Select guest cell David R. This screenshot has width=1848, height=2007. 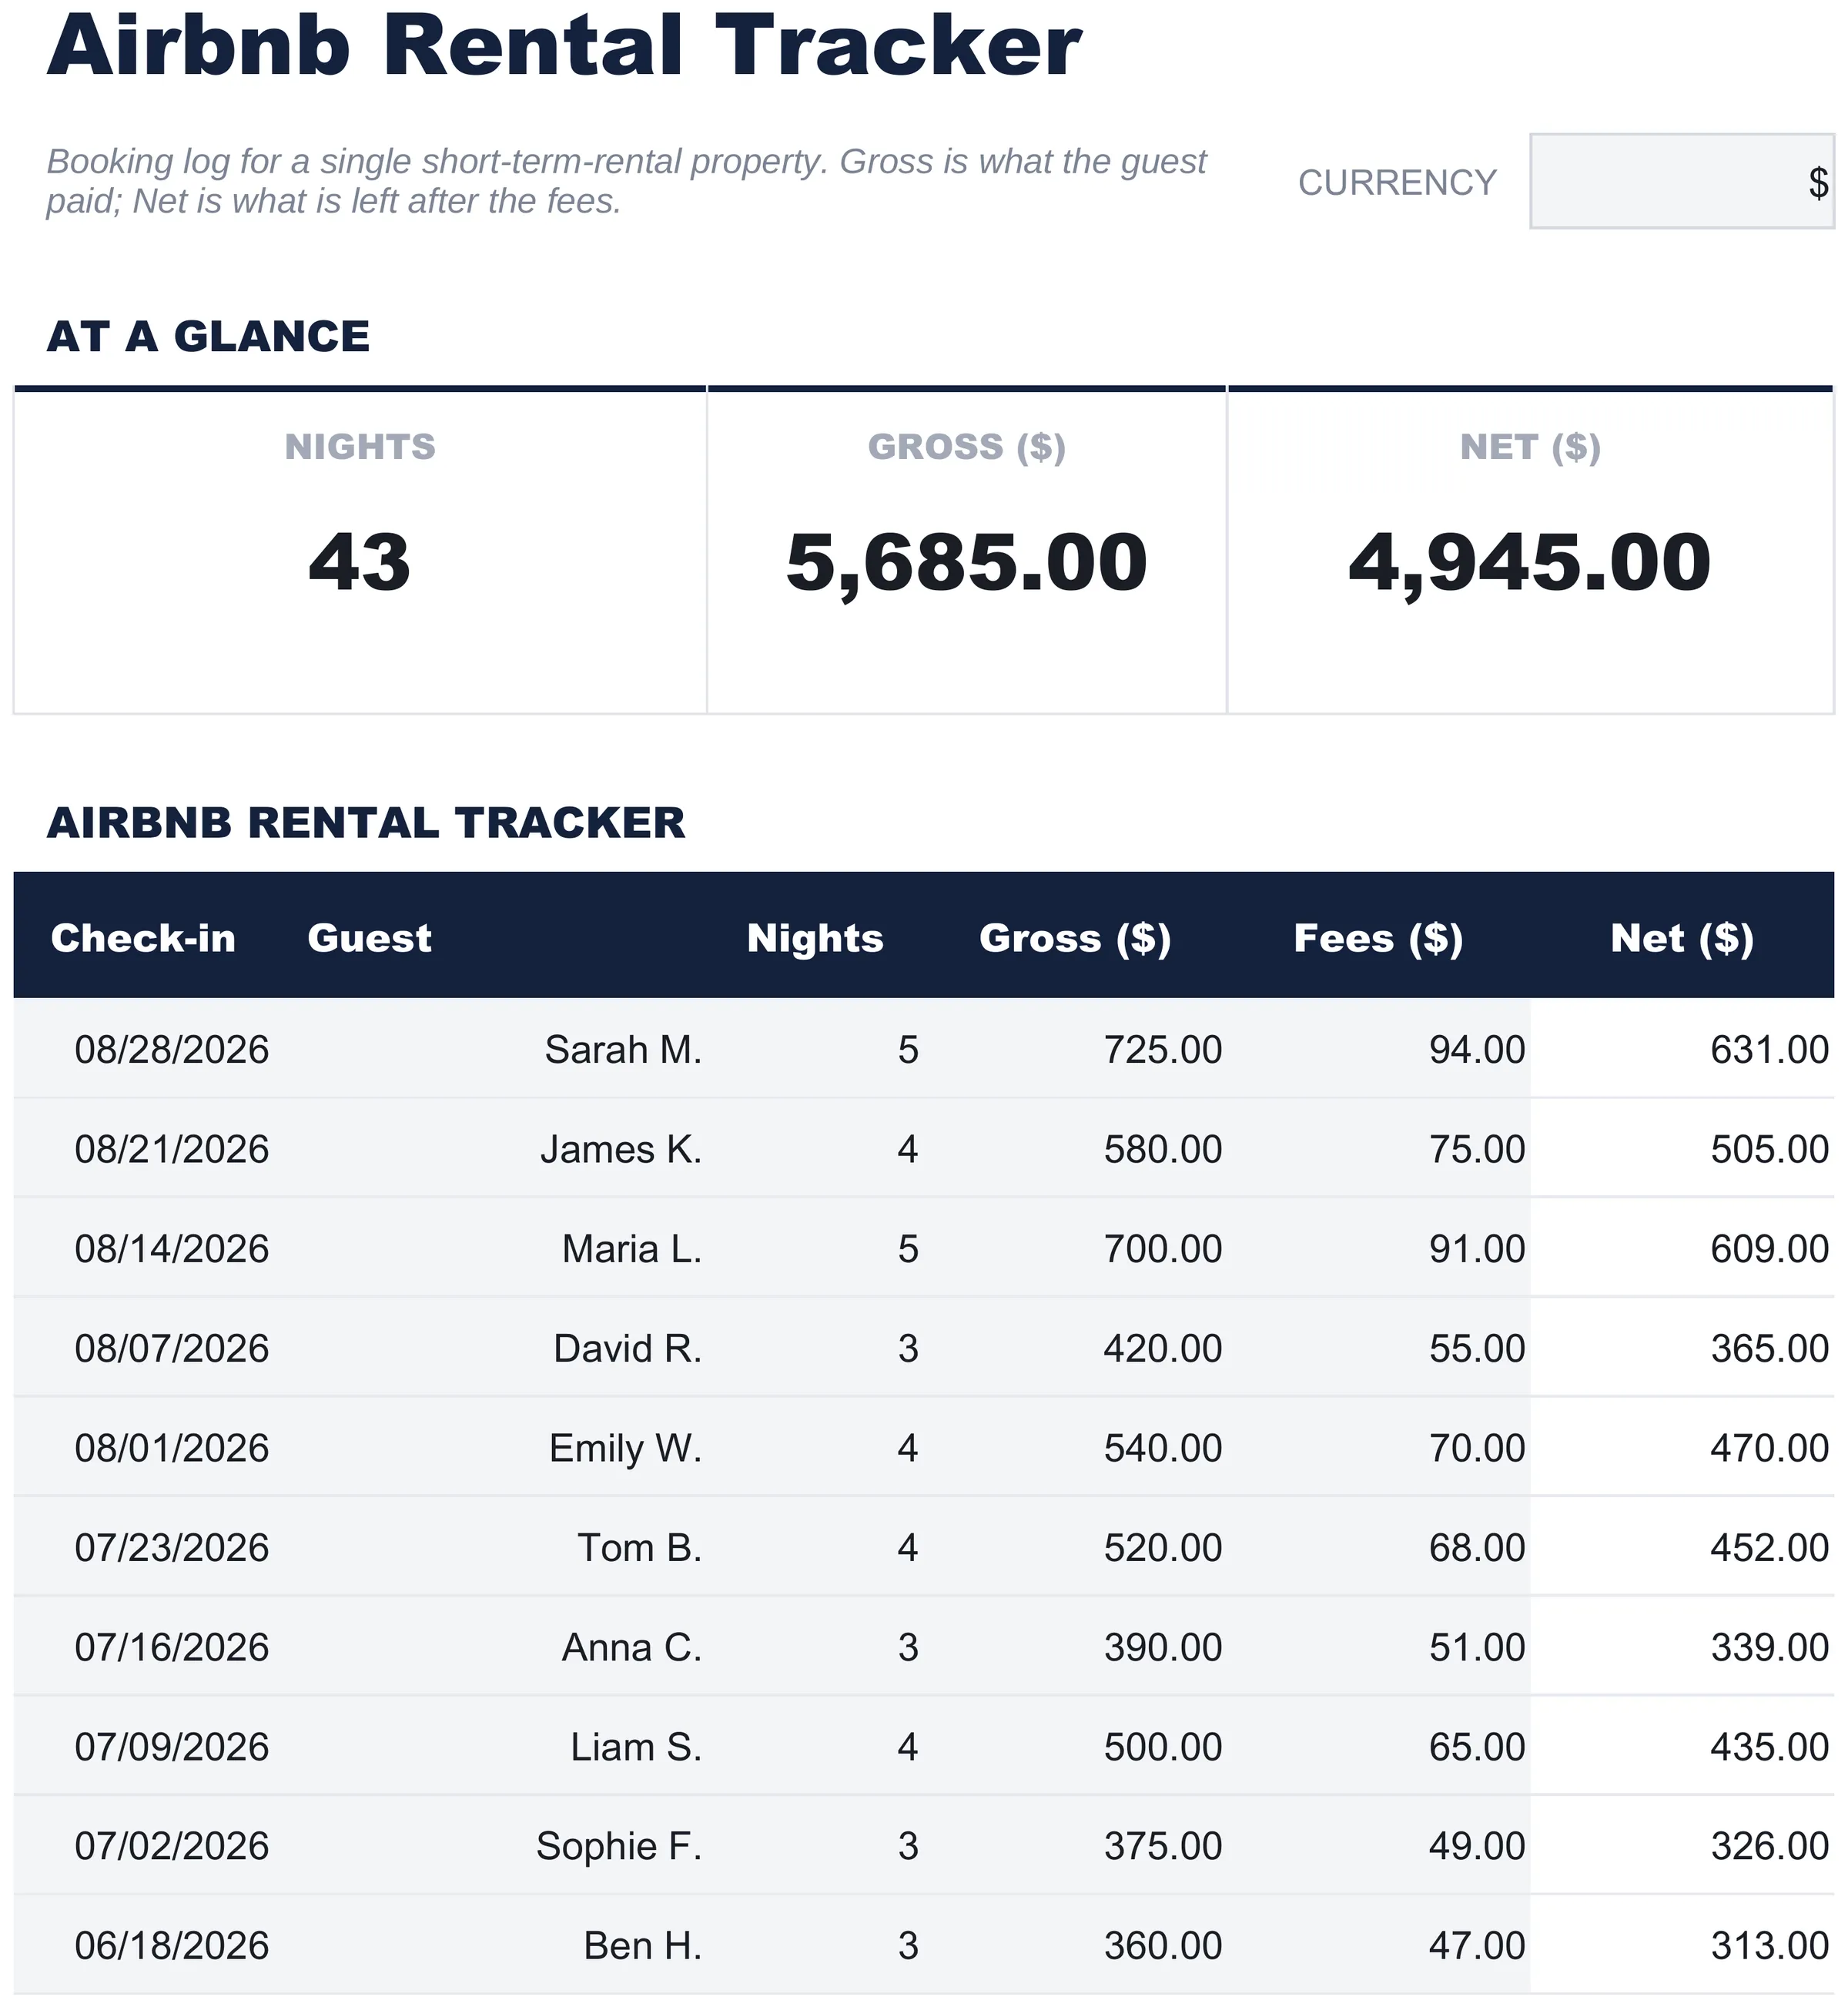(628, 1348)
